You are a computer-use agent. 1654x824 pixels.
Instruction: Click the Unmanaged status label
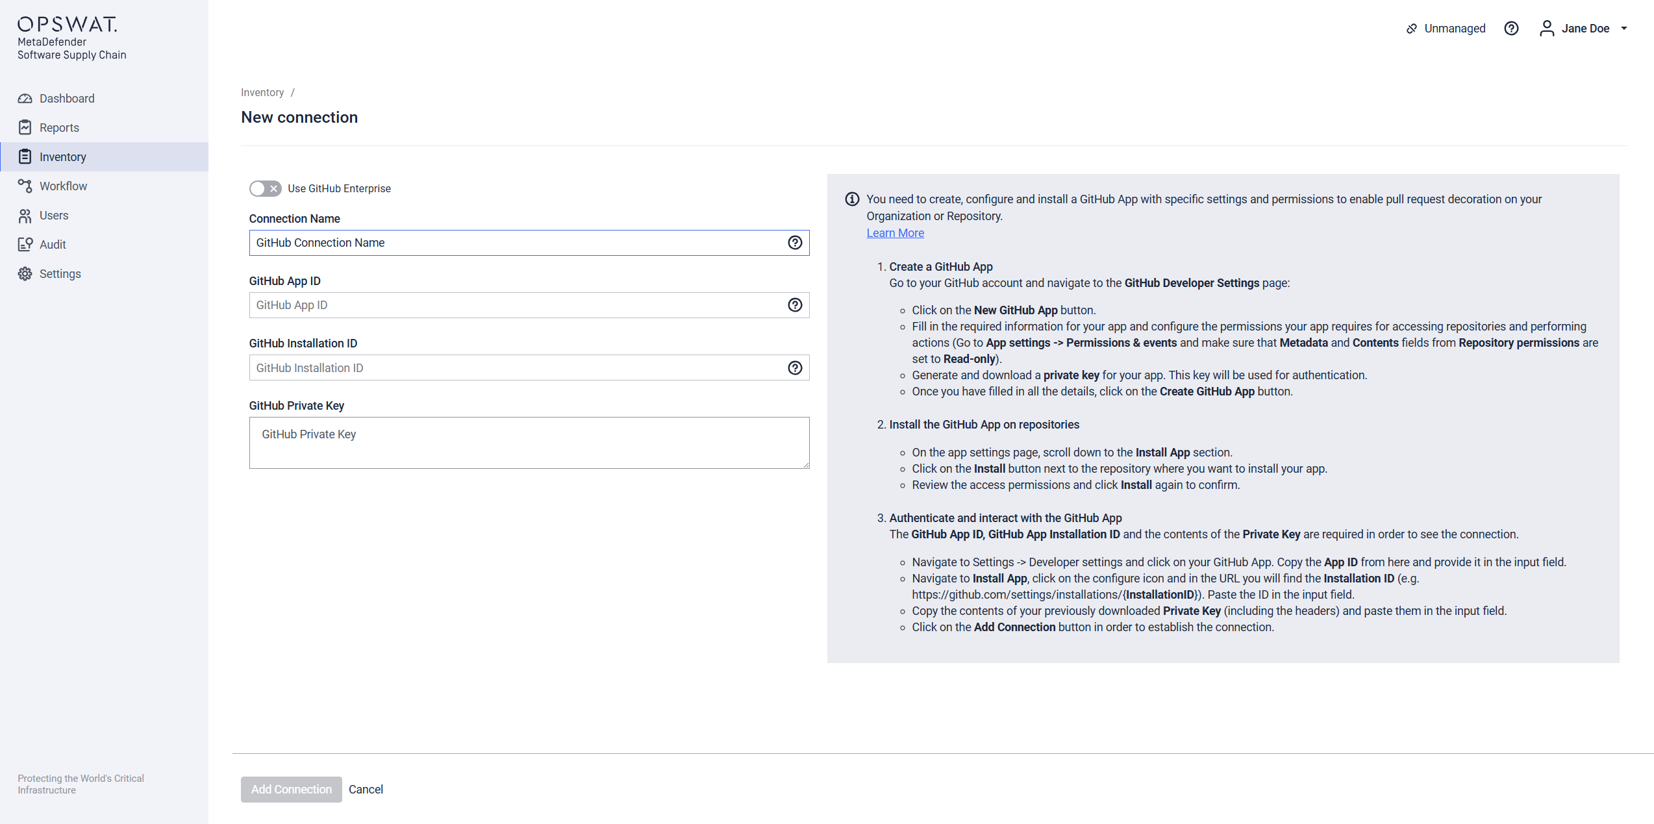pos(1455,29)
